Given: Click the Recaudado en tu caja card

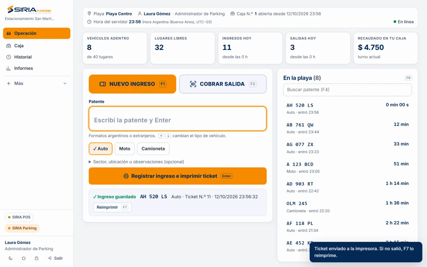Looking at the screenshot, I should point(385,48).
